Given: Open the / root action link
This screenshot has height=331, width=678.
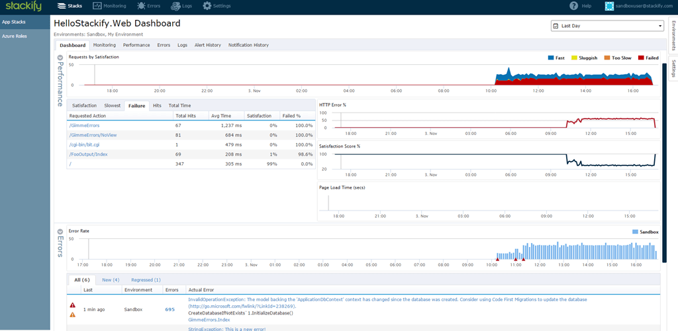Looking at the screenshot, I should click(x=70, y=164).
